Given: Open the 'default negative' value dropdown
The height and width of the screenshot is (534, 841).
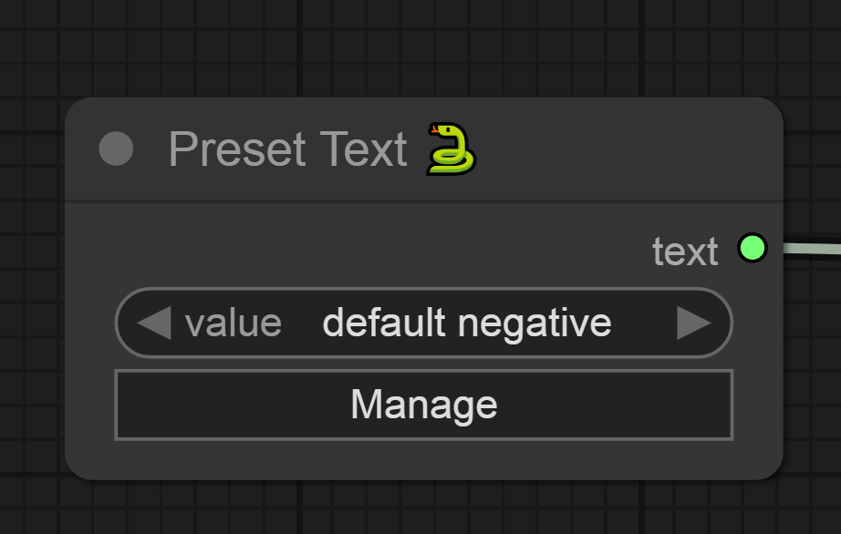Looking at the screenshot, I should 467,323.
